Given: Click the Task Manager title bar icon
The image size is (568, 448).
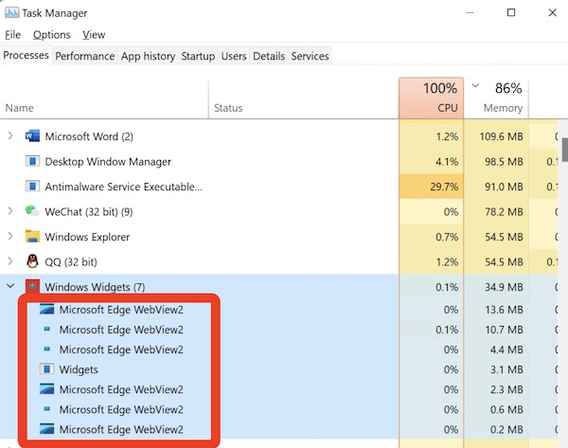Looking at the screenshot, I should coord(10,13).
